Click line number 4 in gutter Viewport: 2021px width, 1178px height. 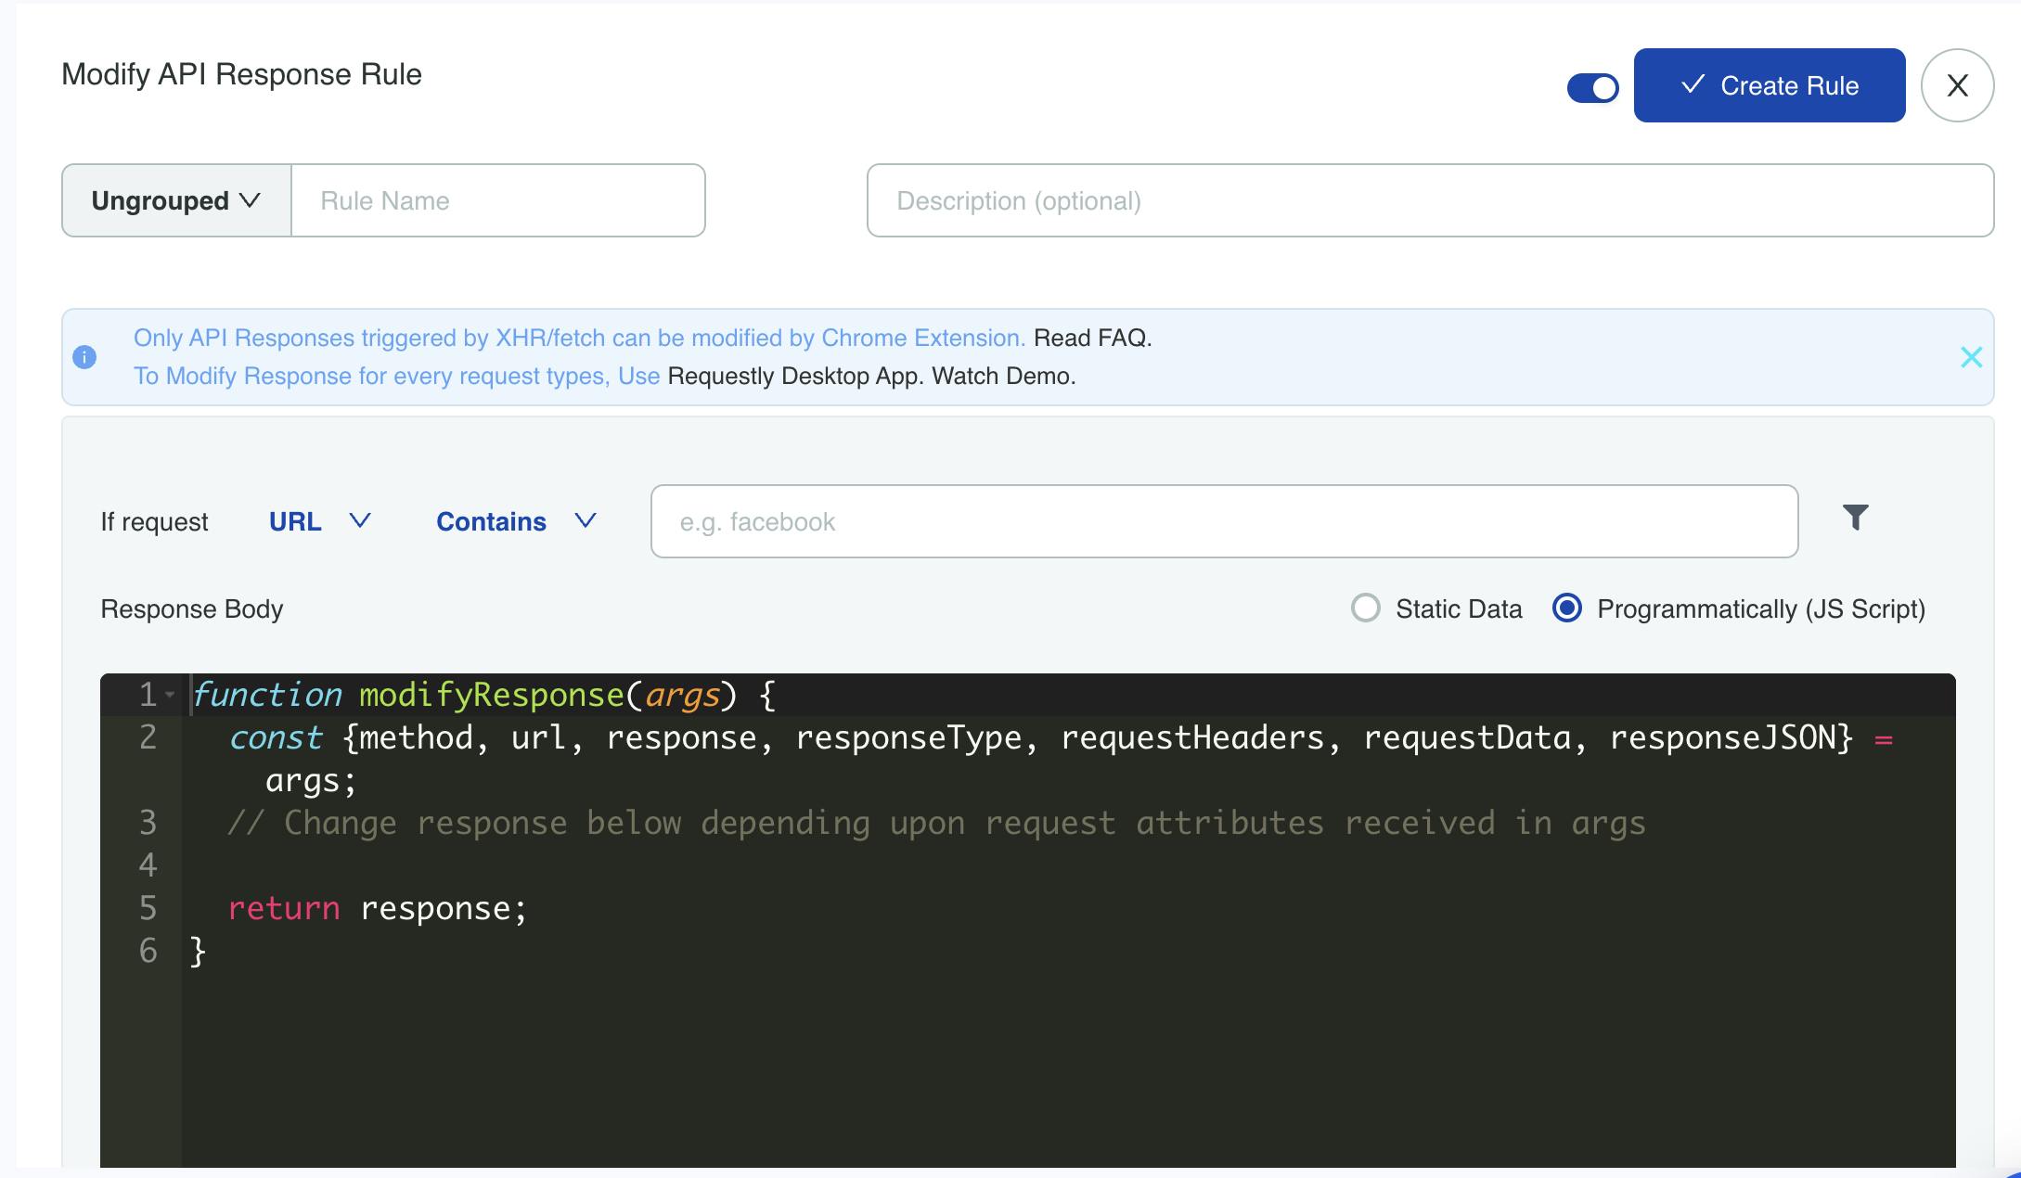[148, 865]
